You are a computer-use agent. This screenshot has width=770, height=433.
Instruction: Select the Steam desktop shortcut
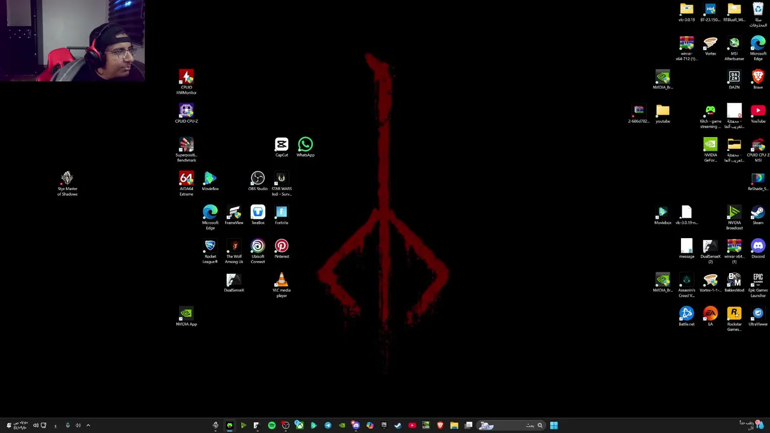(x=758, y=215)
